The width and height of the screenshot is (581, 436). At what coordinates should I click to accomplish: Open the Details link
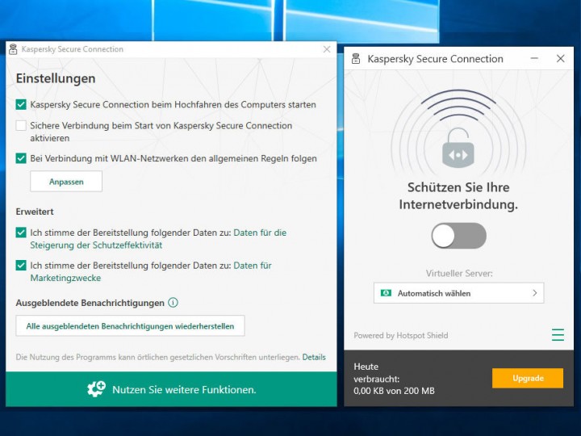tap(314, 357)
